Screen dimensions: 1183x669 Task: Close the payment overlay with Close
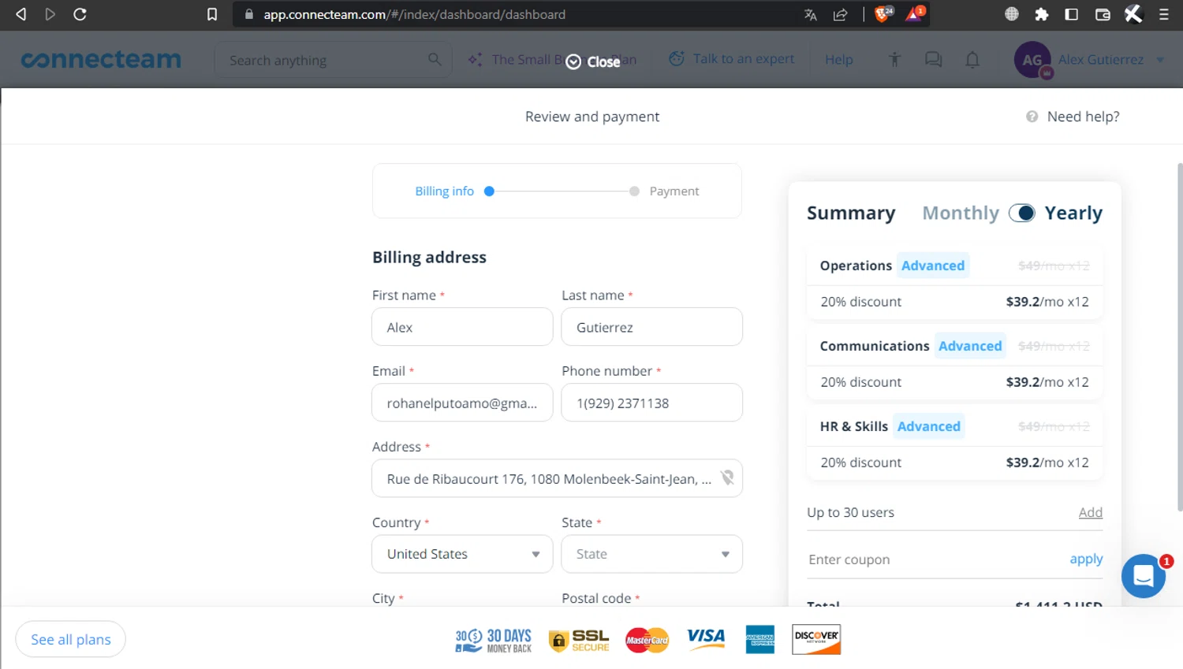pos(593,61)
